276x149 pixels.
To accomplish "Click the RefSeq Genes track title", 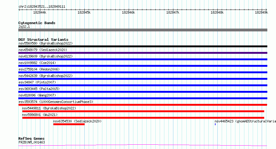I will [31, 138].
